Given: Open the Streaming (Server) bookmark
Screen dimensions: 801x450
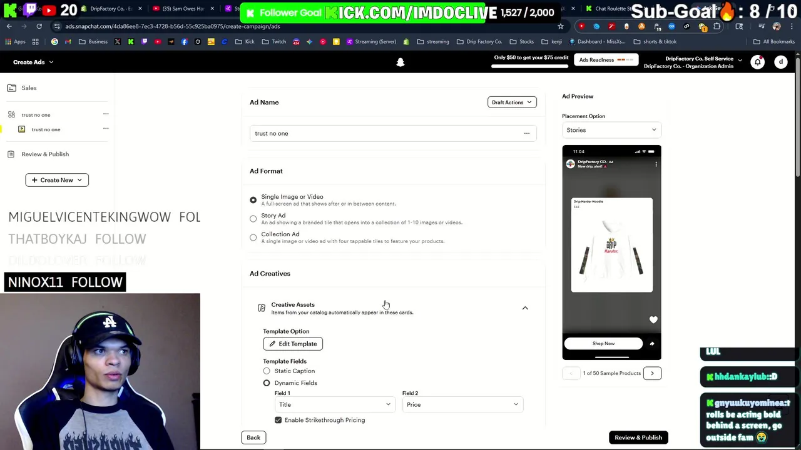Looking at the screenshot, I should pos(370,42).
